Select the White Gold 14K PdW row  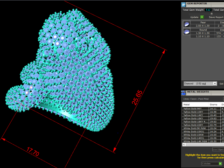pyautogui.click(x=203, y=141)
